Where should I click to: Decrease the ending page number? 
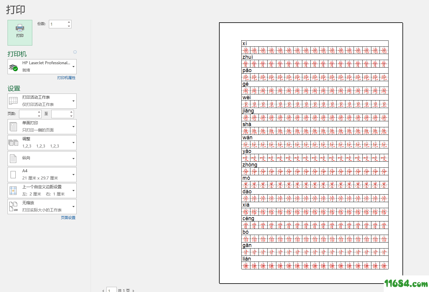(x=71, y=116)
